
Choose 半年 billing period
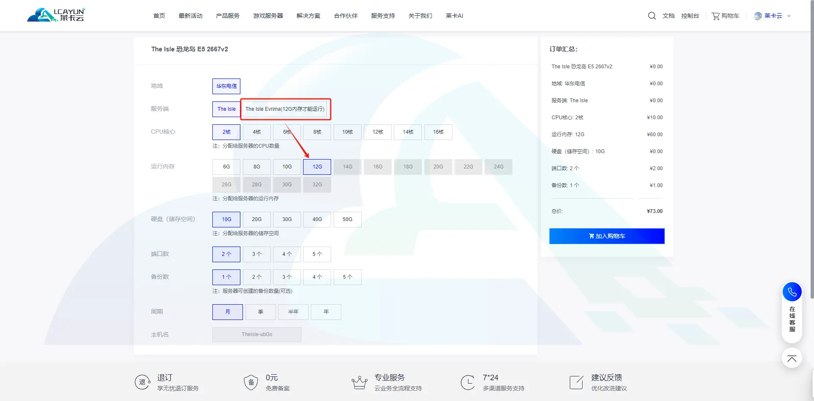293,312
